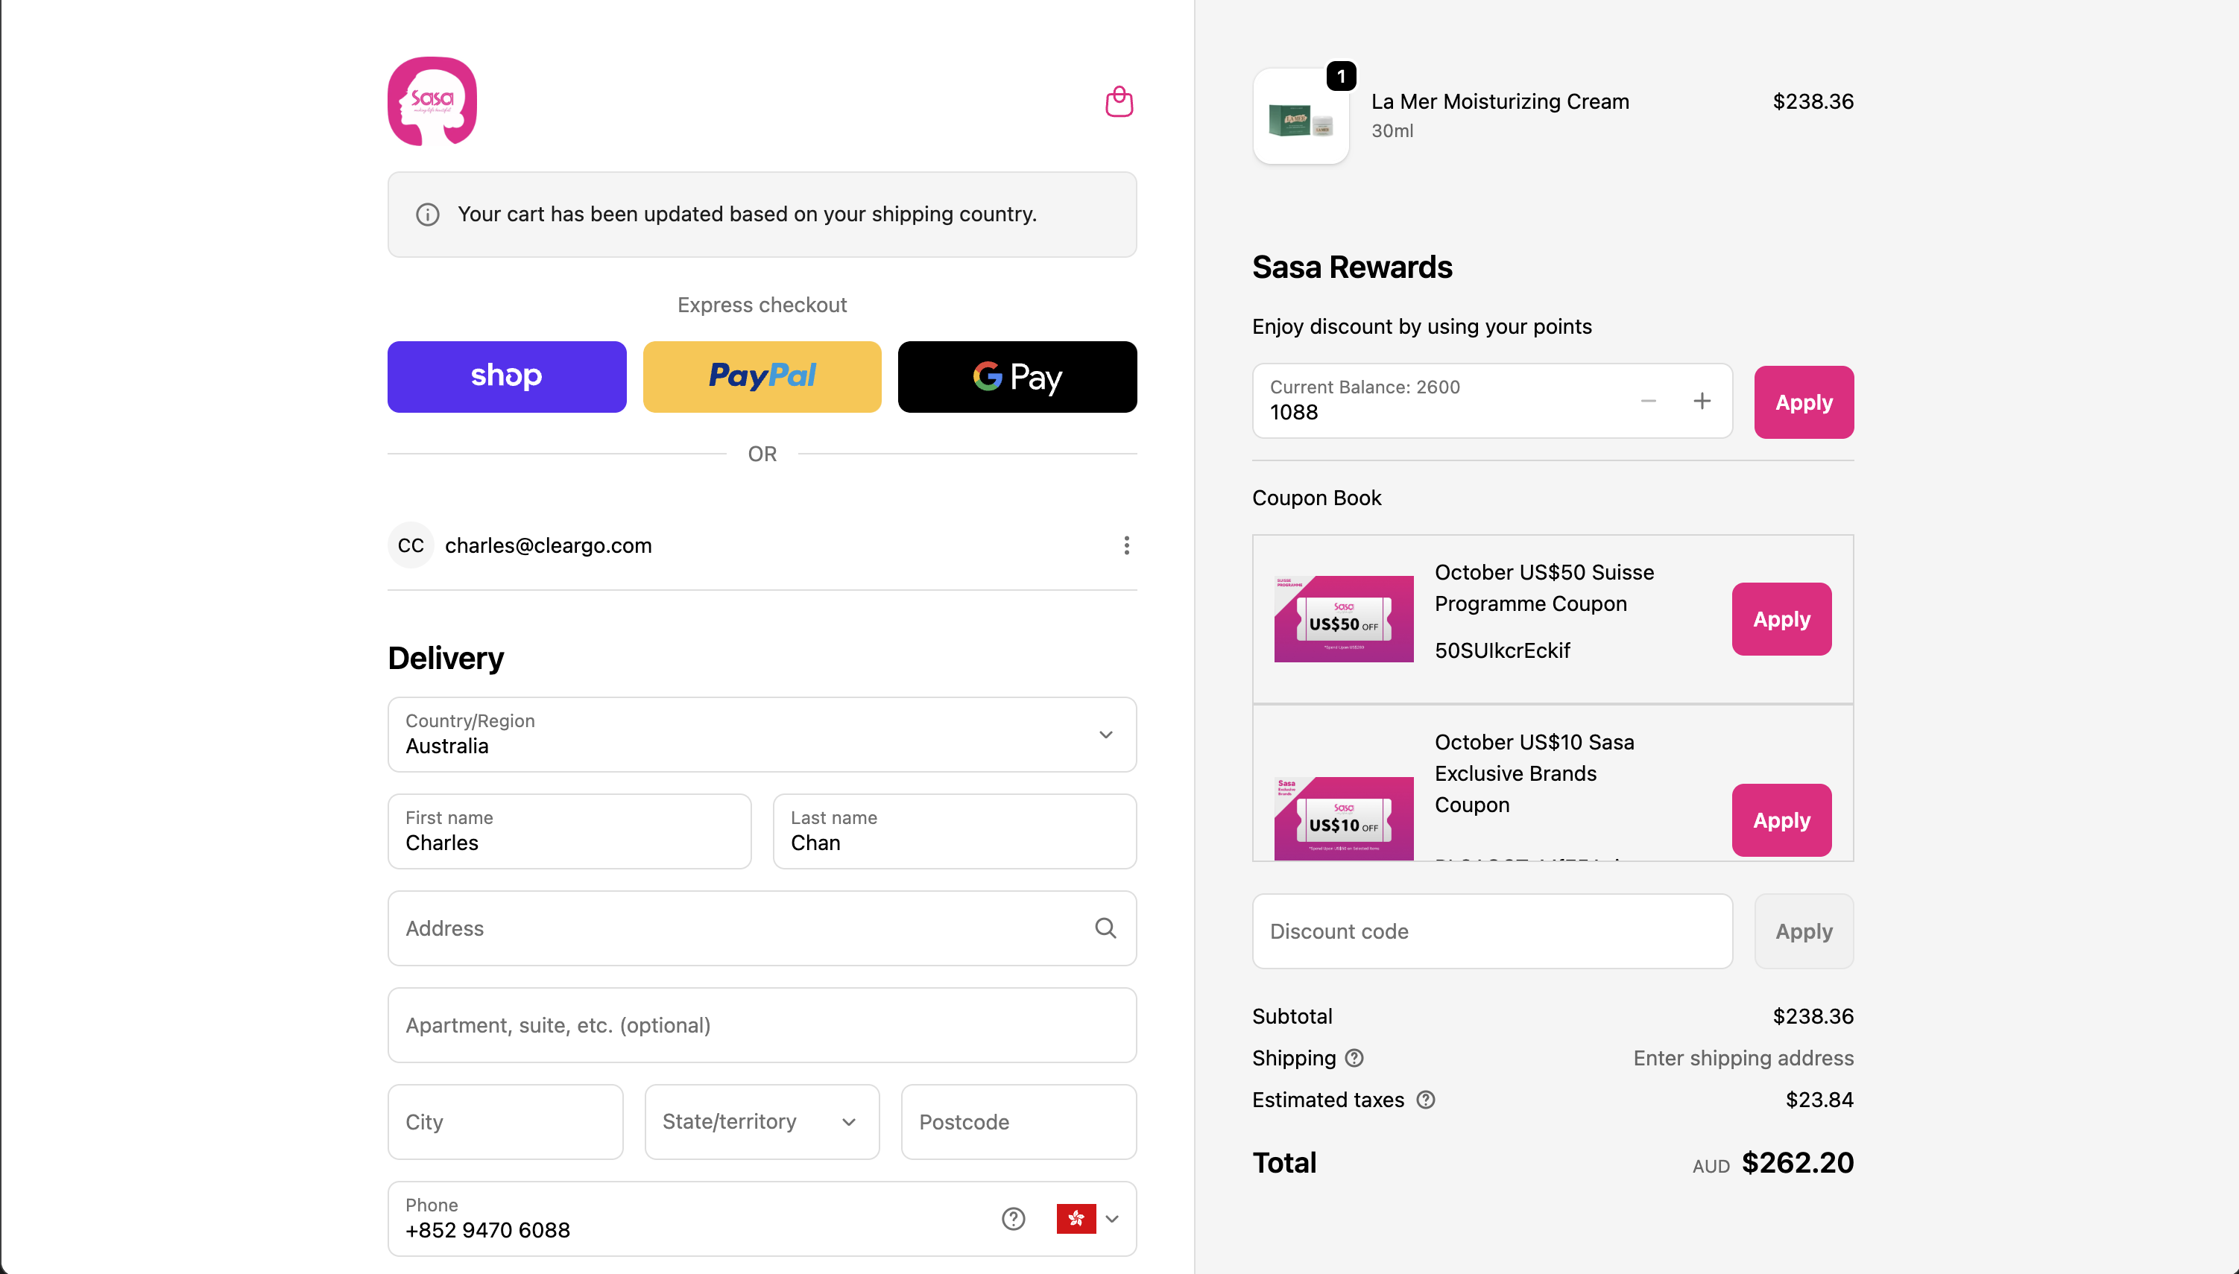This screenshot has width=2239, height=1274.
Task: Click the Shipping info question icon
Action: click(x=1354, y=1058)
